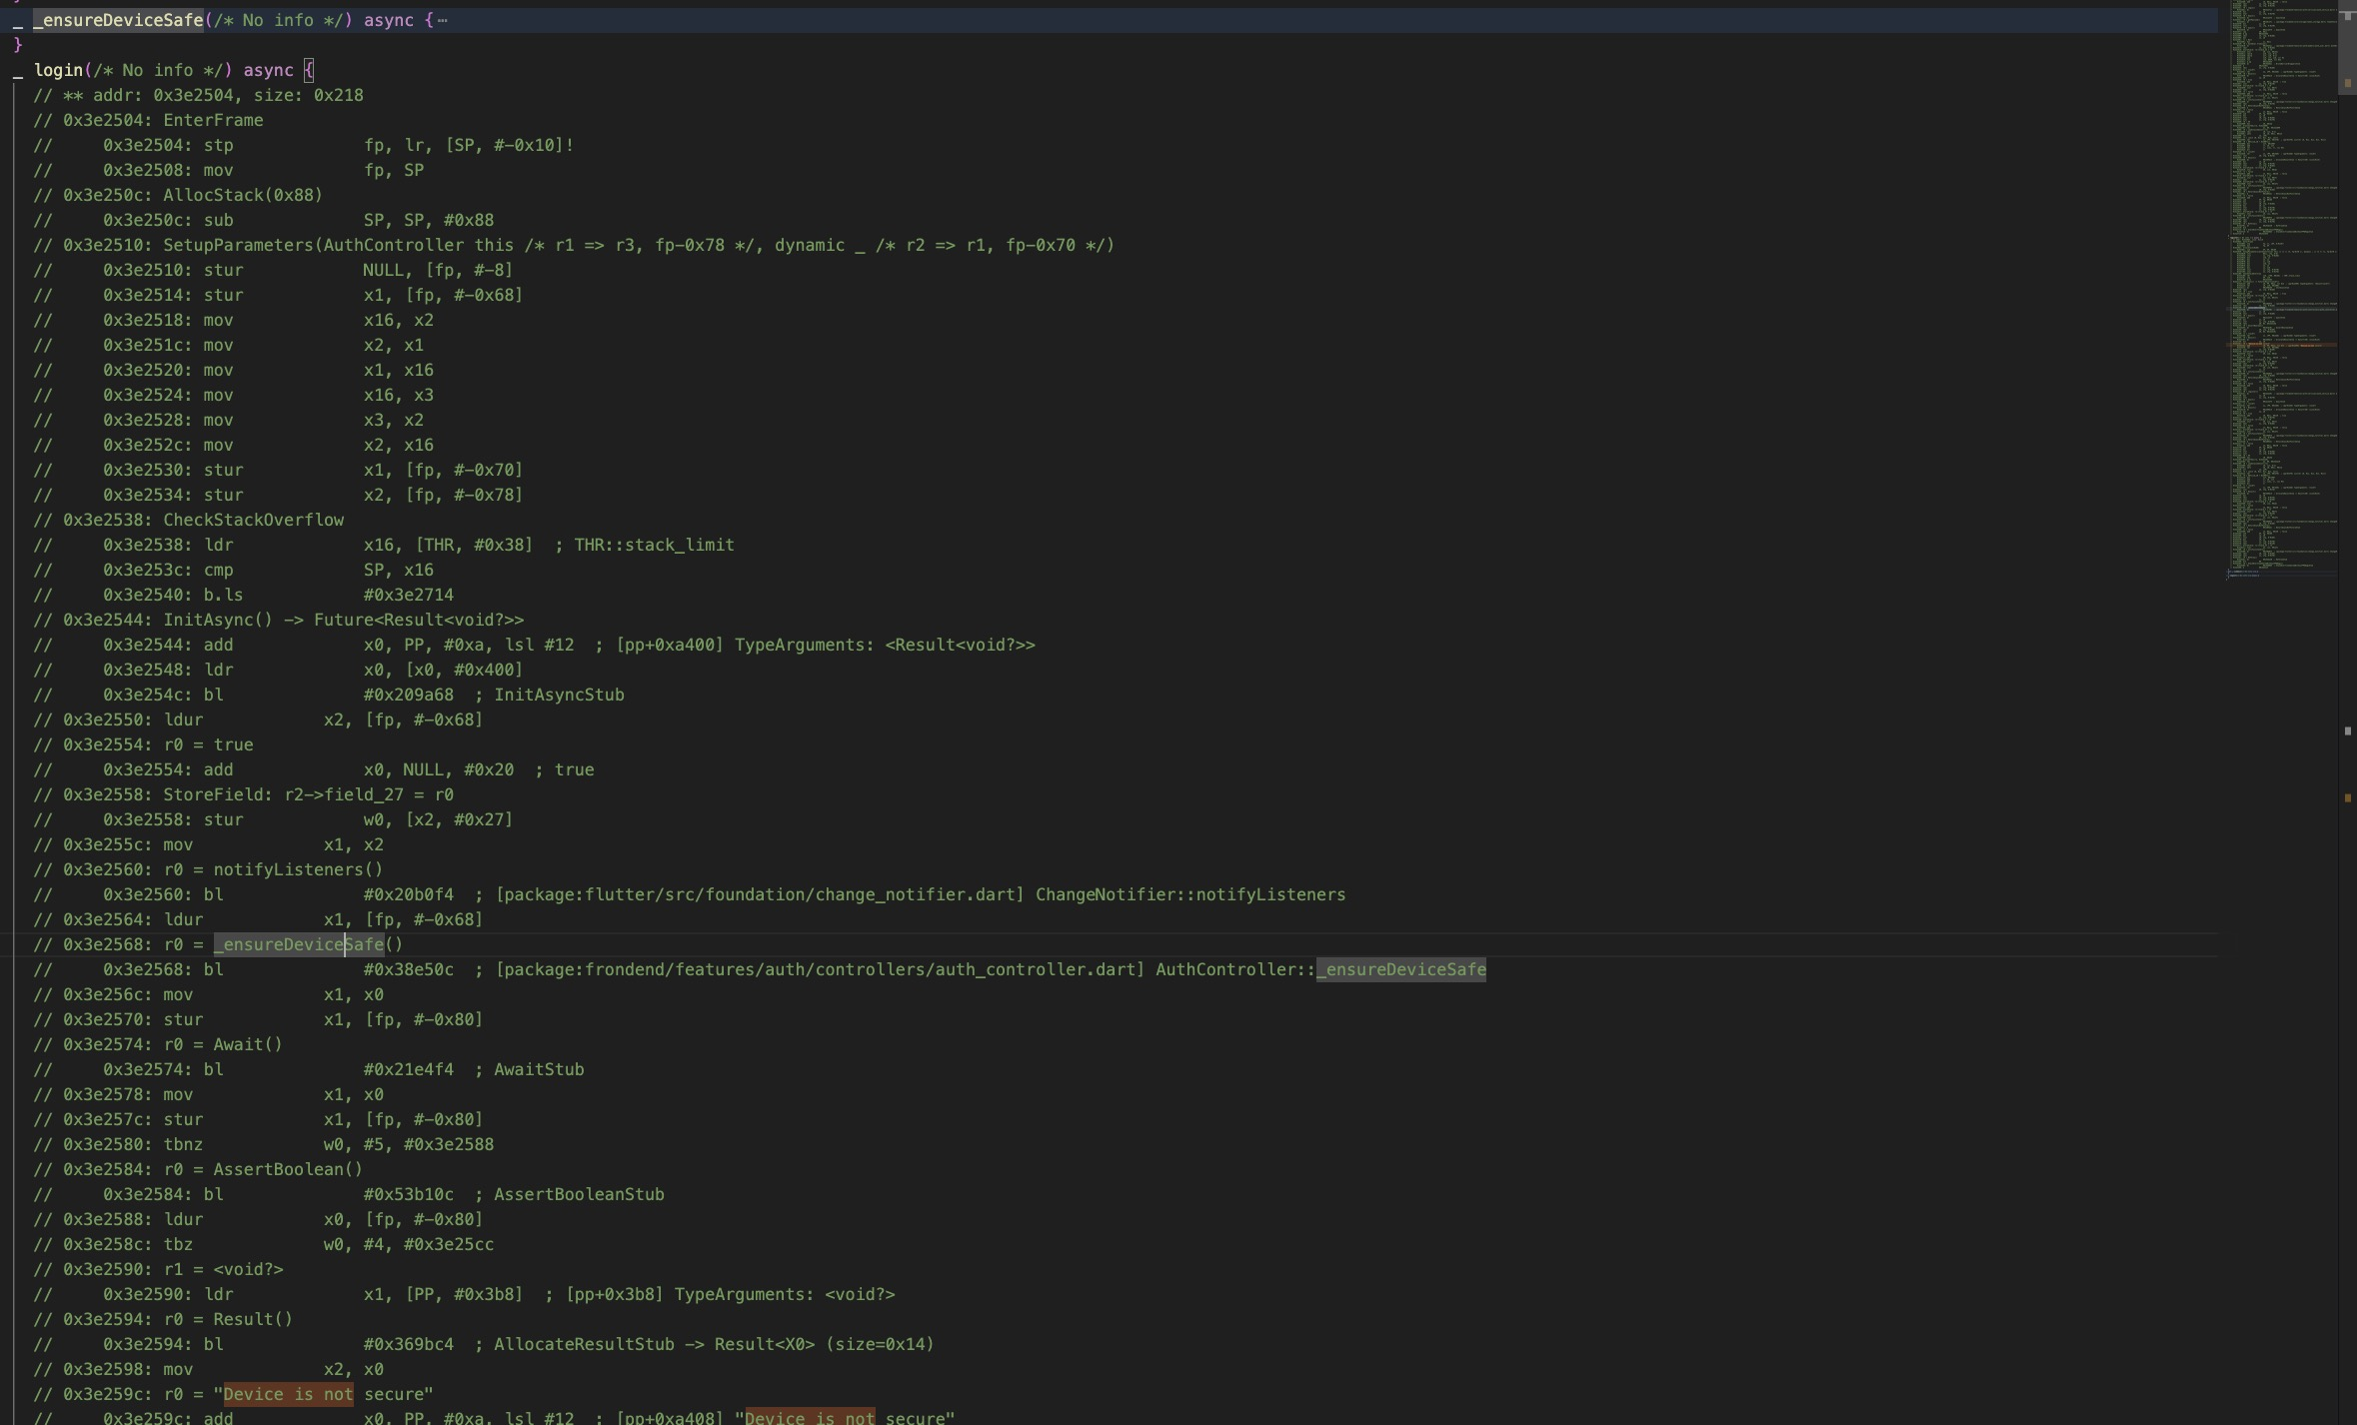The image size is (2357, 1425).
Task: Click the 'tbz w0, #4, #0x3e25cc' line
Action: click(x=263, y=1244)
